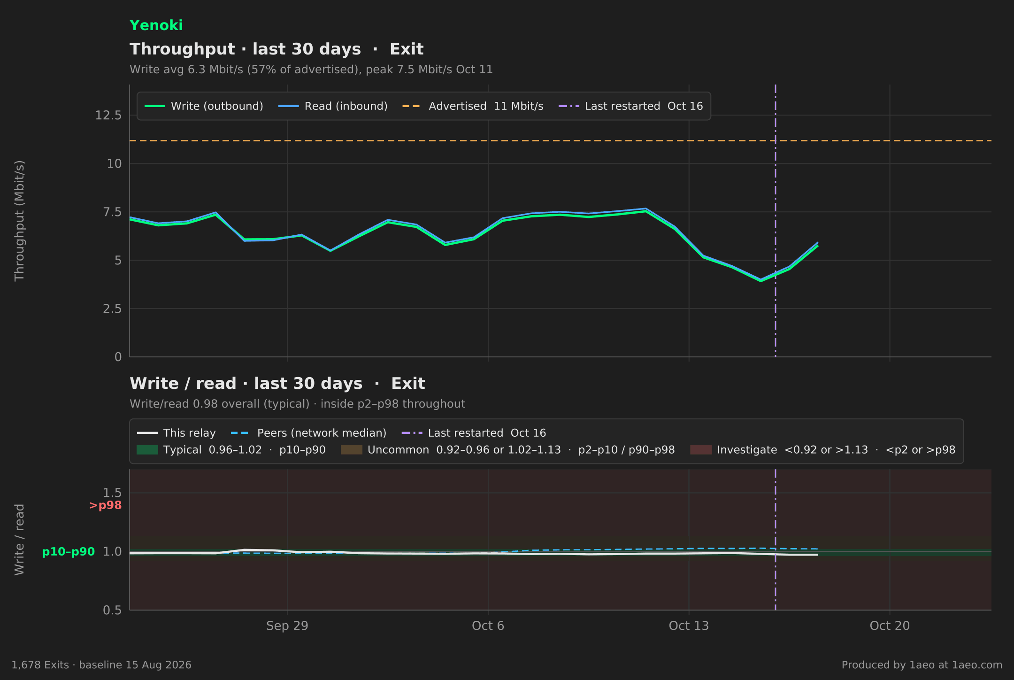Click the orange dashed advertised line in chart
Image resolution: width=1014 pixels, height=680 pixels.
(561, 140)
